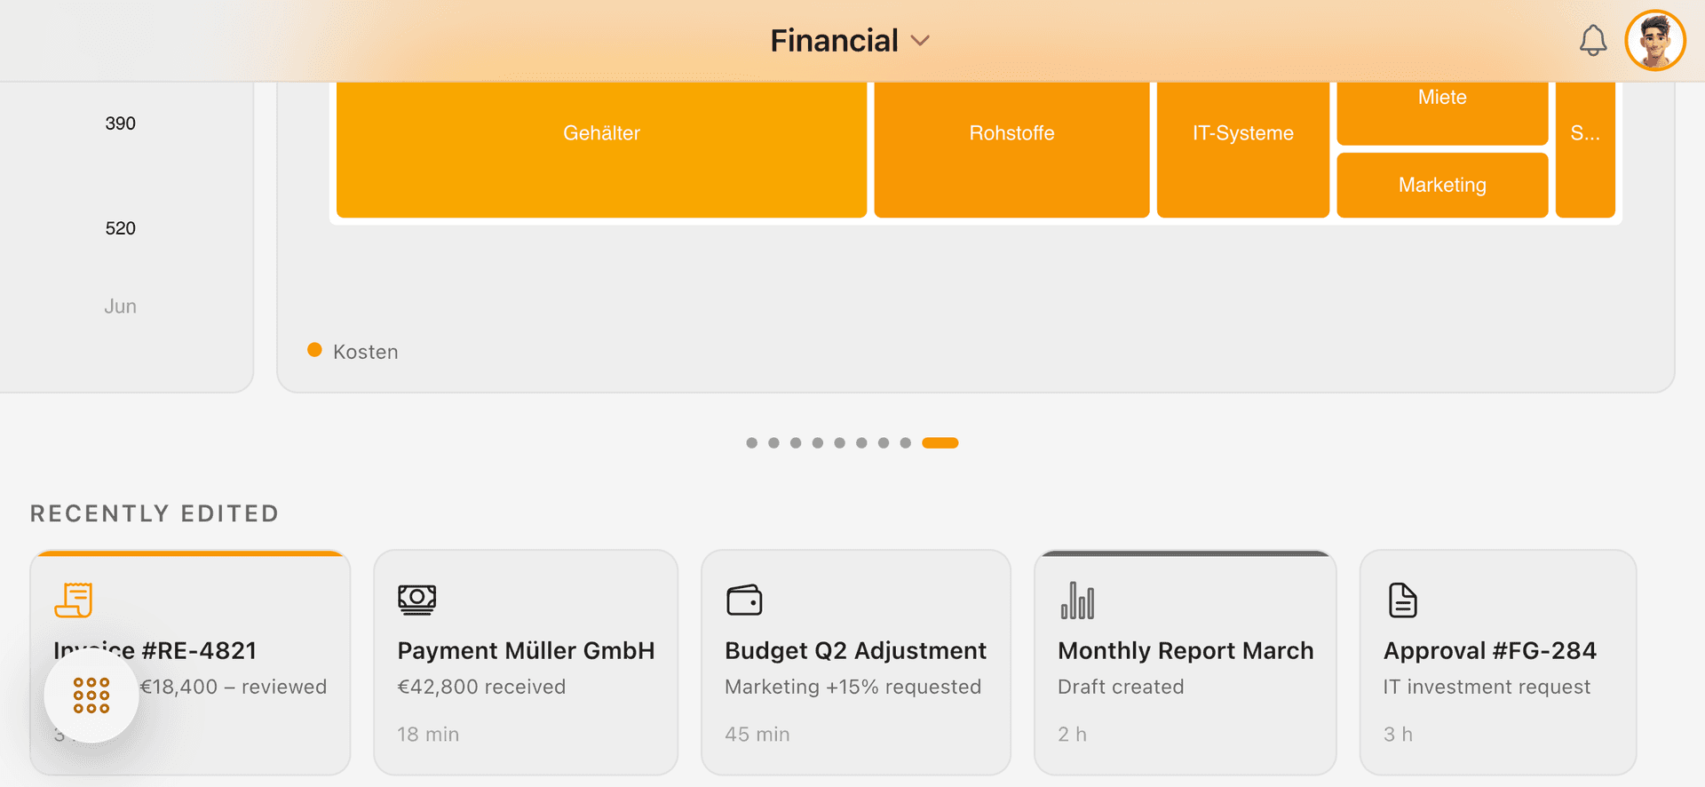Open Approval #FG-284 card
Viewport: 1705px width, 787px height.
(x=1498, y=662)
